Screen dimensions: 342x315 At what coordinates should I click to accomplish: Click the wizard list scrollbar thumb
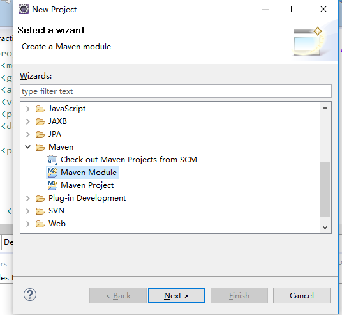(325, 189)
